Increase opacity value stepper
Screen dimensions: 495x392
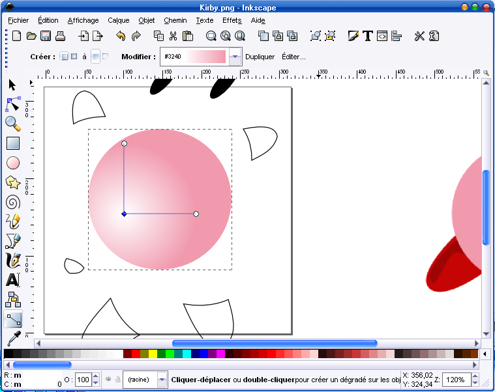click(96, 376)
